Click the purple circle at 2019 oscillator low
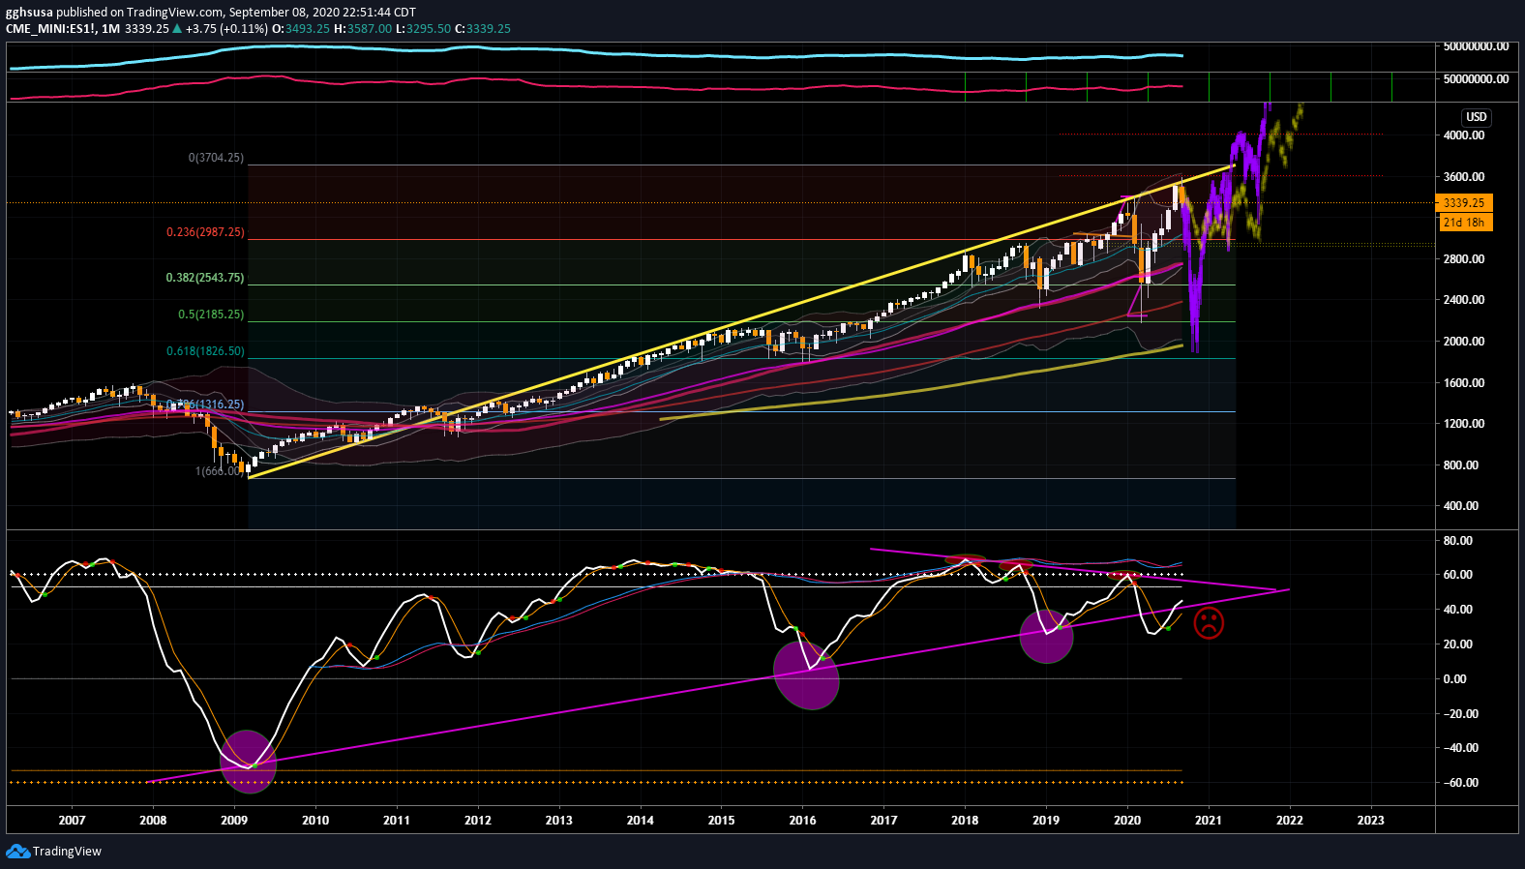1525x869 pixels. point(1046,636)
